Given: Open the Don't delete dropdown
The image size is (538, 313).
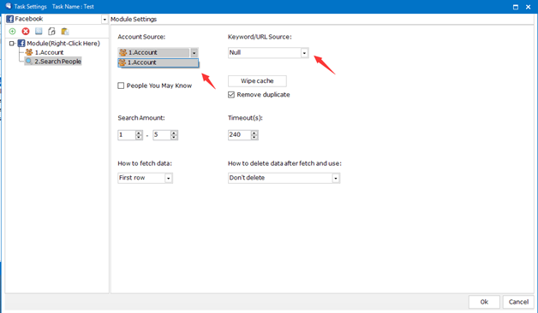Looking at the screenshot, I should pos(336,178).
